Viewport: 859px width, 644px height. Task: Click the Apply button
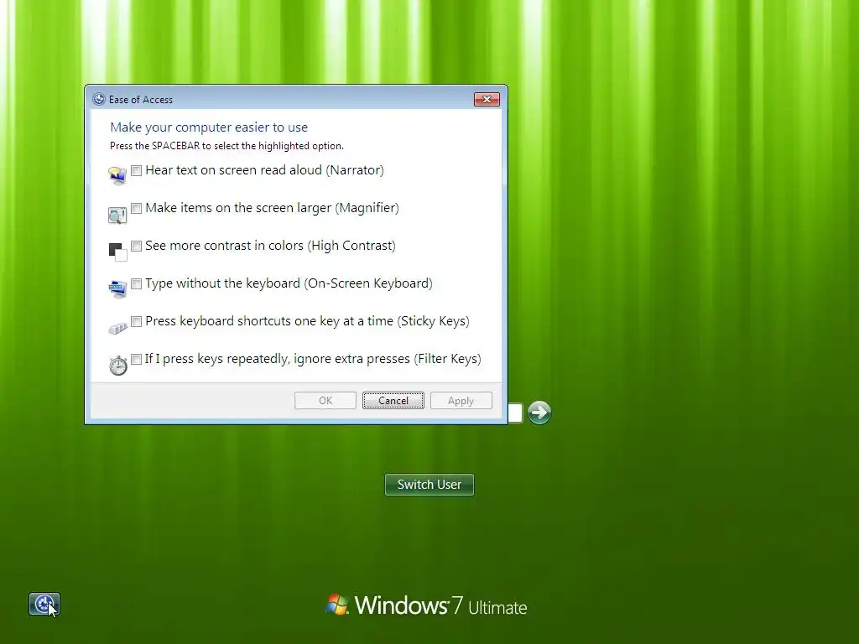click(461, 400)
